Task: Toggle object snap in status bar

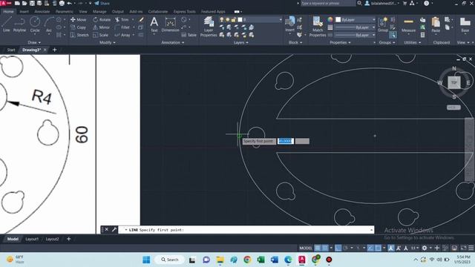Action: tap(378, 248)
